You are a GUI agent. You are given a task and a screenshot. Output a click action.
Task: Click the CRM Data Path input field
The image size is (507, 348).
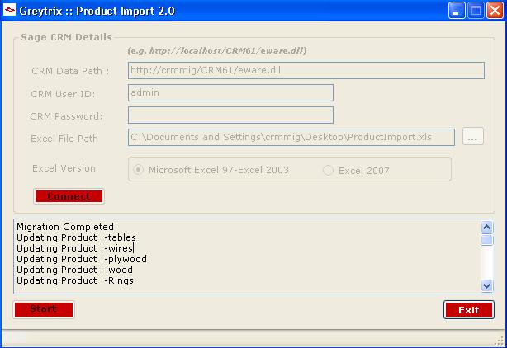pos(306,70)
